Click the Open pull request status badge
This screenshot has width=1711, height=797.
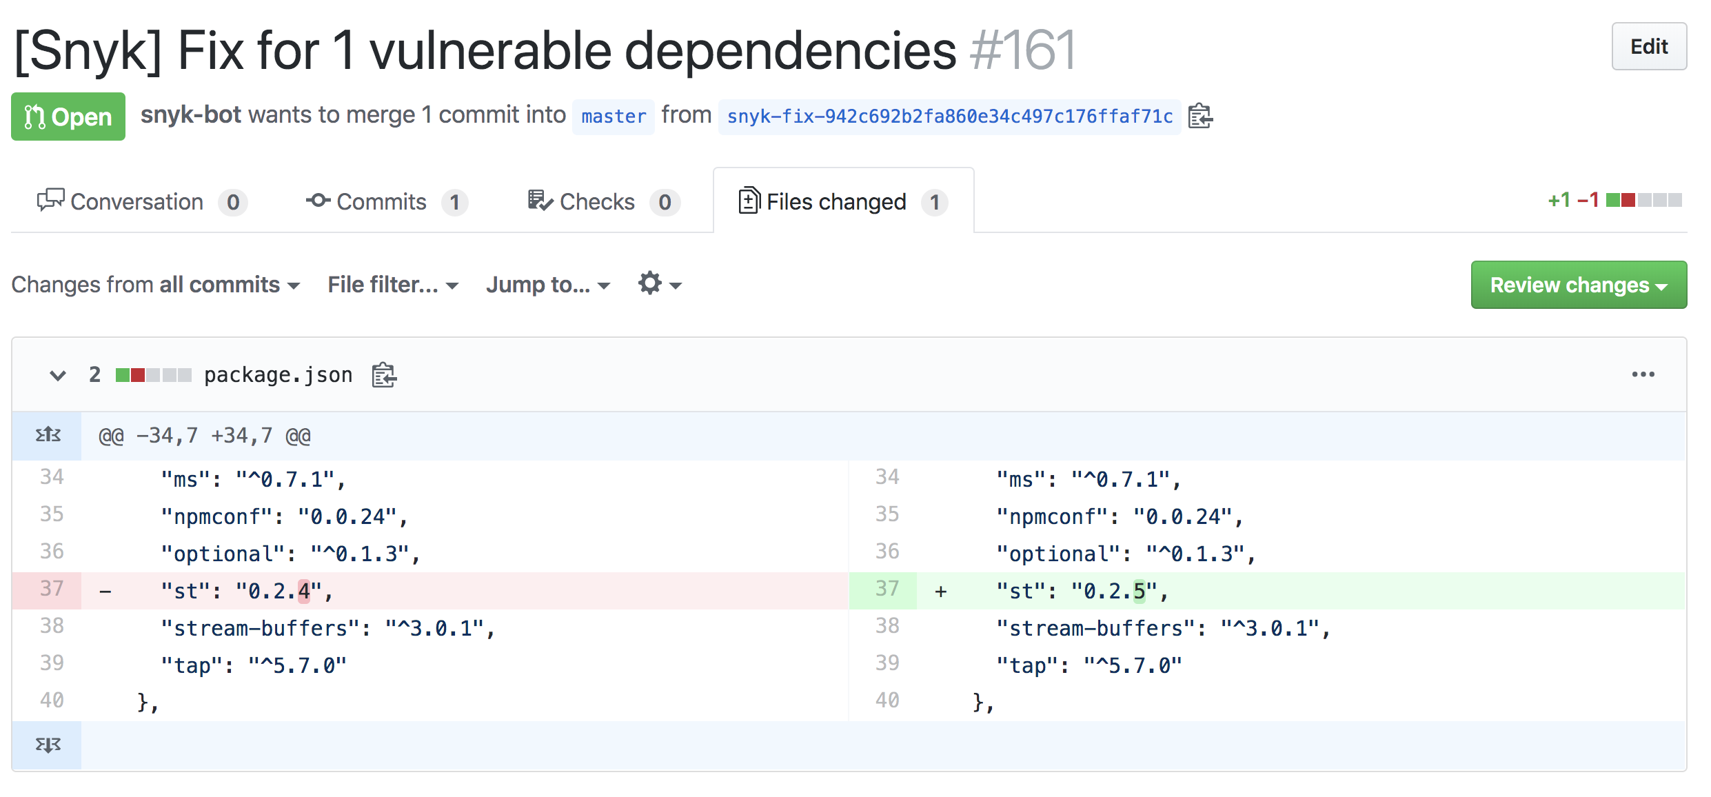tap(68, 117)
